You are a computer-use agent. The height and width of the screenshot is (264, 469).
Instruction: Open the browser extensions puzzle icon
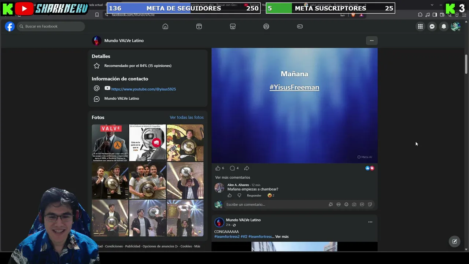pyautogui.click(x=420, y=15)
